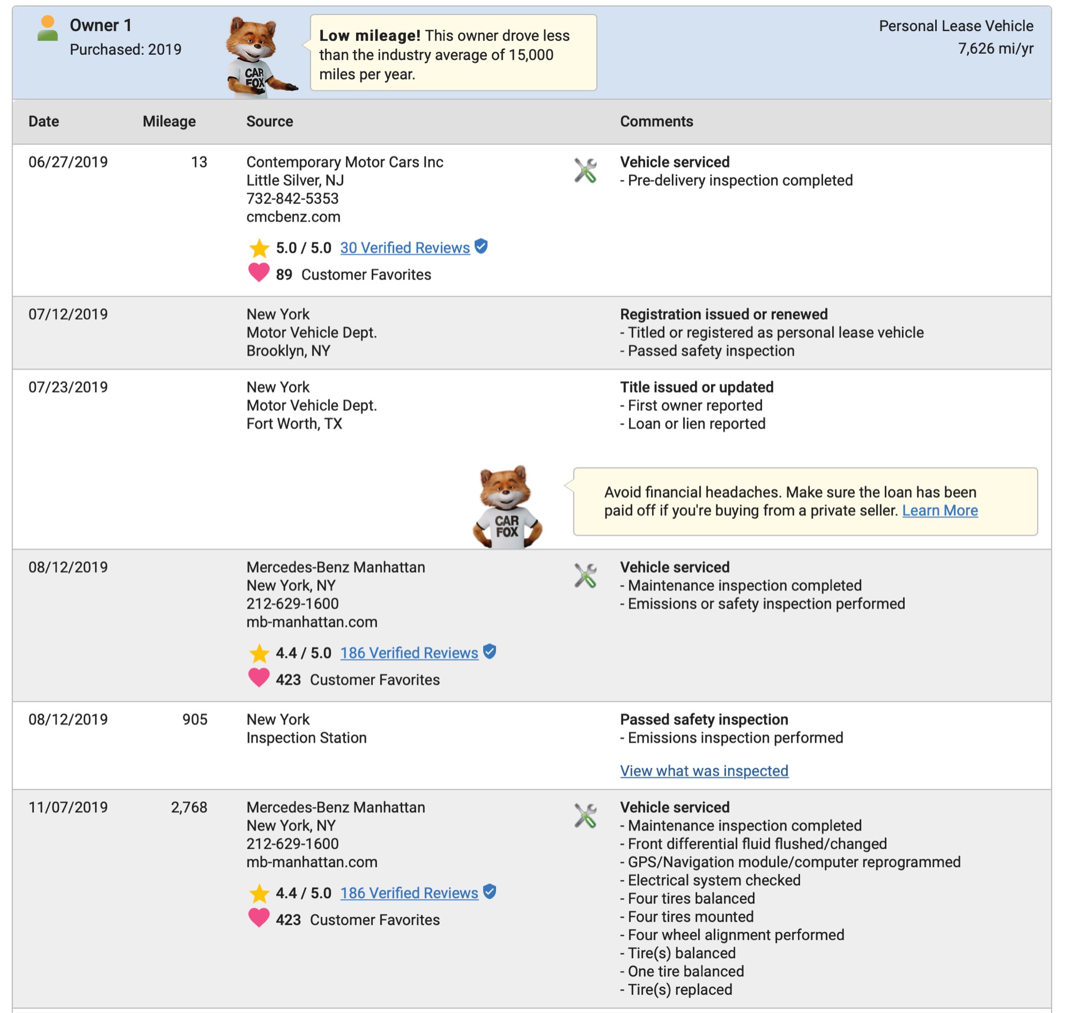Click Registration issued or renewed comment
Screen dimensions: 1065x1013
724,314
